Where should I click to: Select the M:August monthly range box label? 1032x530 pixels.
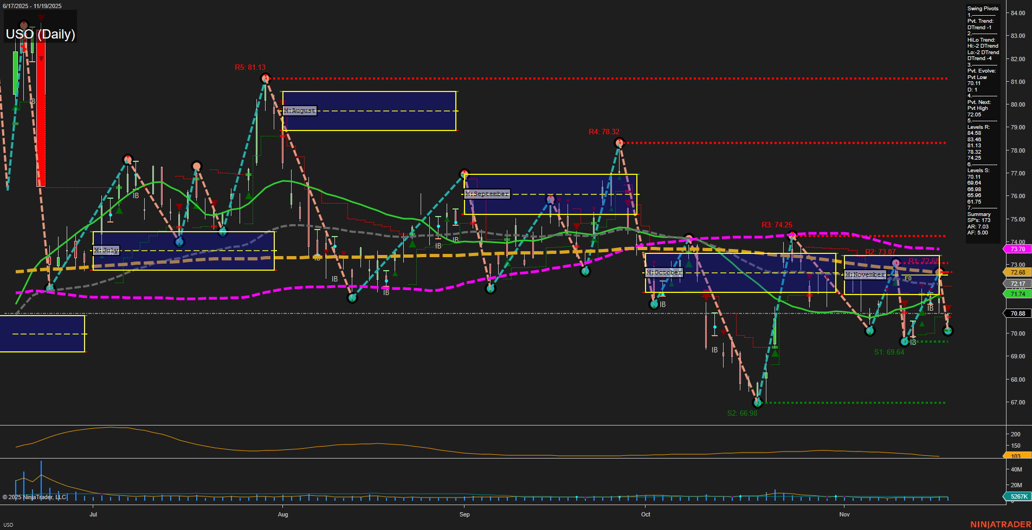[x=299, y=111]
